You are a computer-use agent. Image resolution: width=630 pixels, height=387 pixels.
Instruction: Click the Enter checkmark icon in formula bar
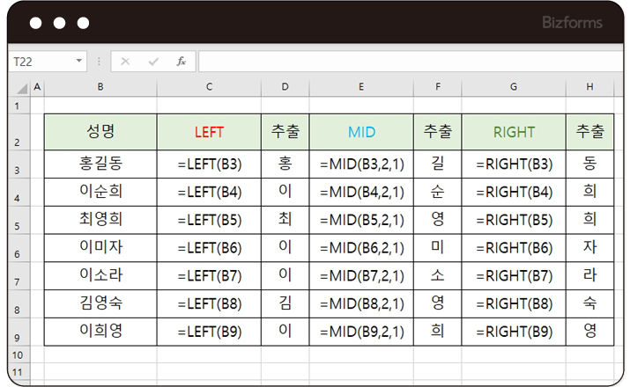(153, 62)
